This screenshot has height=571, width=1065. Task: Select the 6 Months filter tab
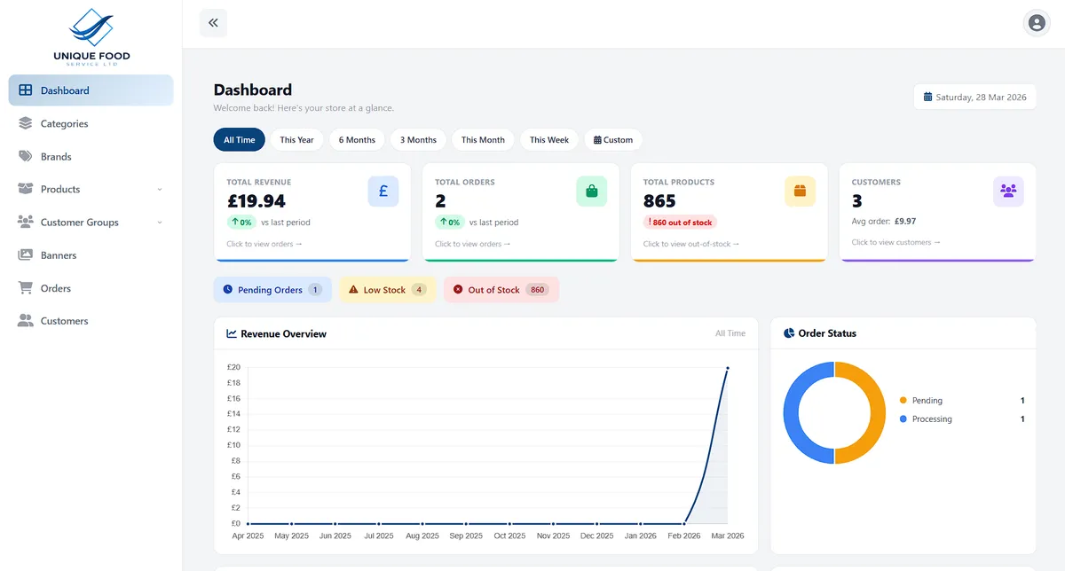click(x=356, y=139)
